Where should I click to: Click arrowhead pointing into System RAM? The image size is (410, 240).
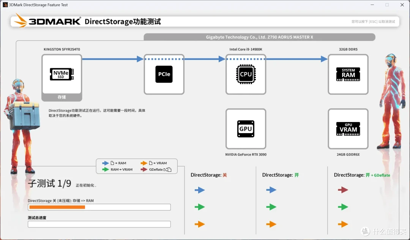click(324, 59)
